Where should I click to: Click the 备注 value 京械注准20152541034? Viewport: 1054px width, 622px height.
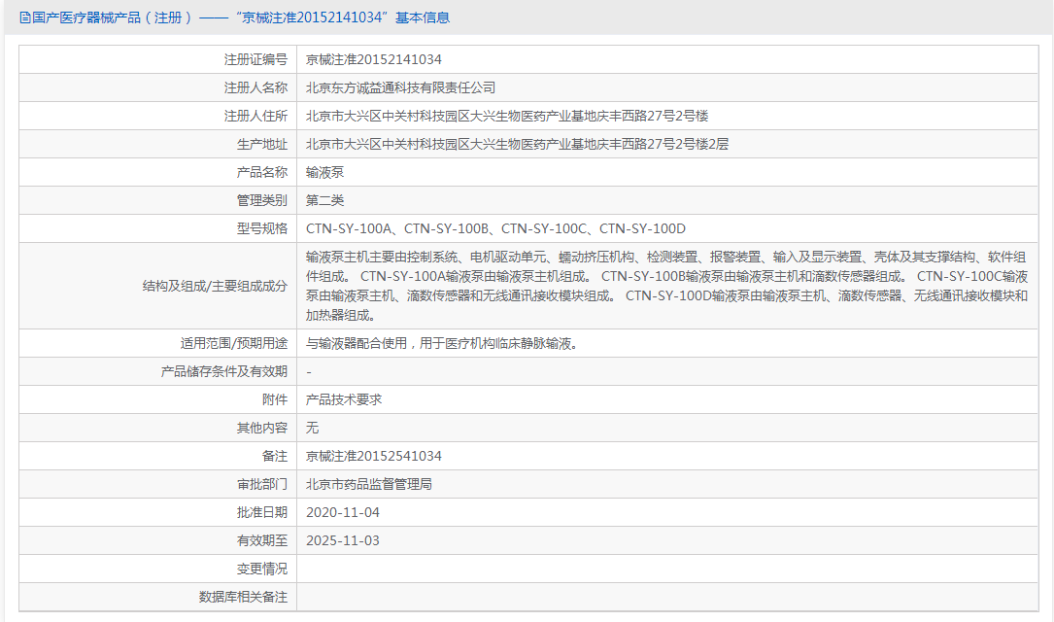pyautogui.click(x=374, y=455)
